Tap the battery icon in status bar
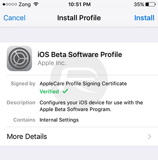This screenshot has height=160, width=158. (x=150, y=4)
